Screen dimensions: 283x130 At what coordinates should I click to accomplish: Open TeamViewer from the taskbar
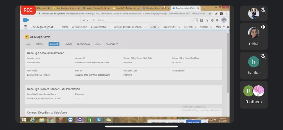pyautogui.click(x=70, y=120)
